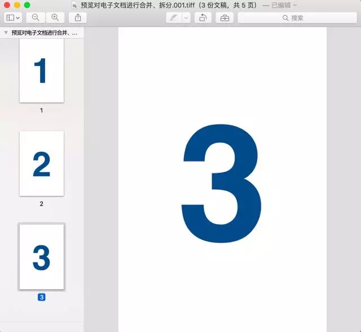This screenshot has width=361, height=332.
Task: Maximize the window with the green button
Action: click(x=27, y=5)
